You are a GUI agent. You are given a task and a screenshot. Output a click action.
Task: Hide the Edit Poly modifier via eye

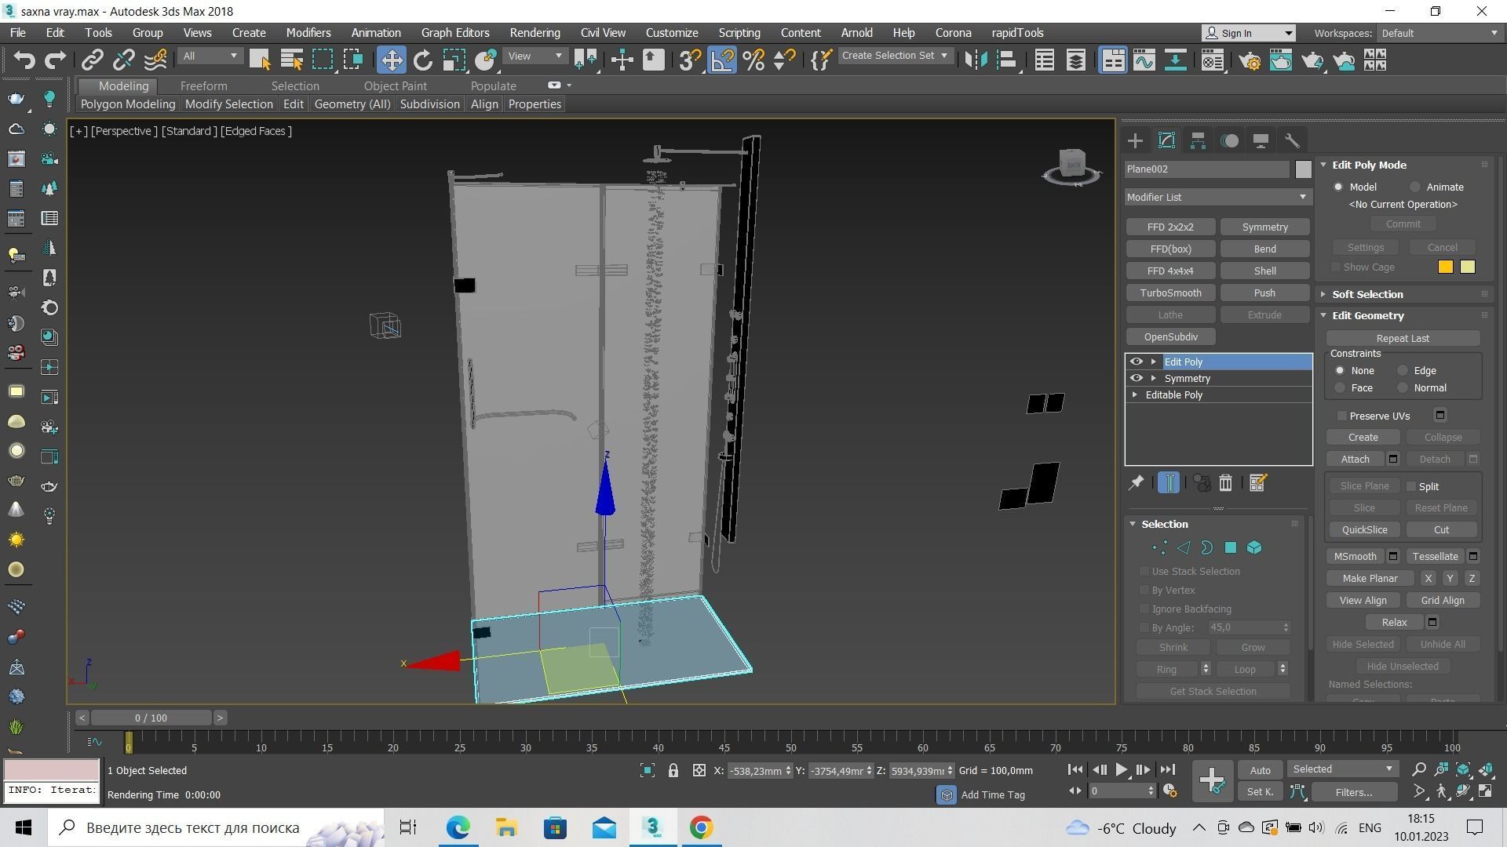click(x=1136, y=362)
